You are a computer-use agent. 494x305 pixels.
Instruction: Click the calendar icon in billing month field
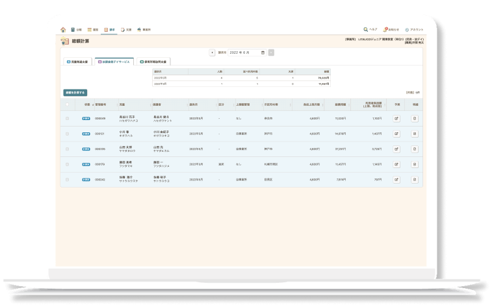coord(263,52)
